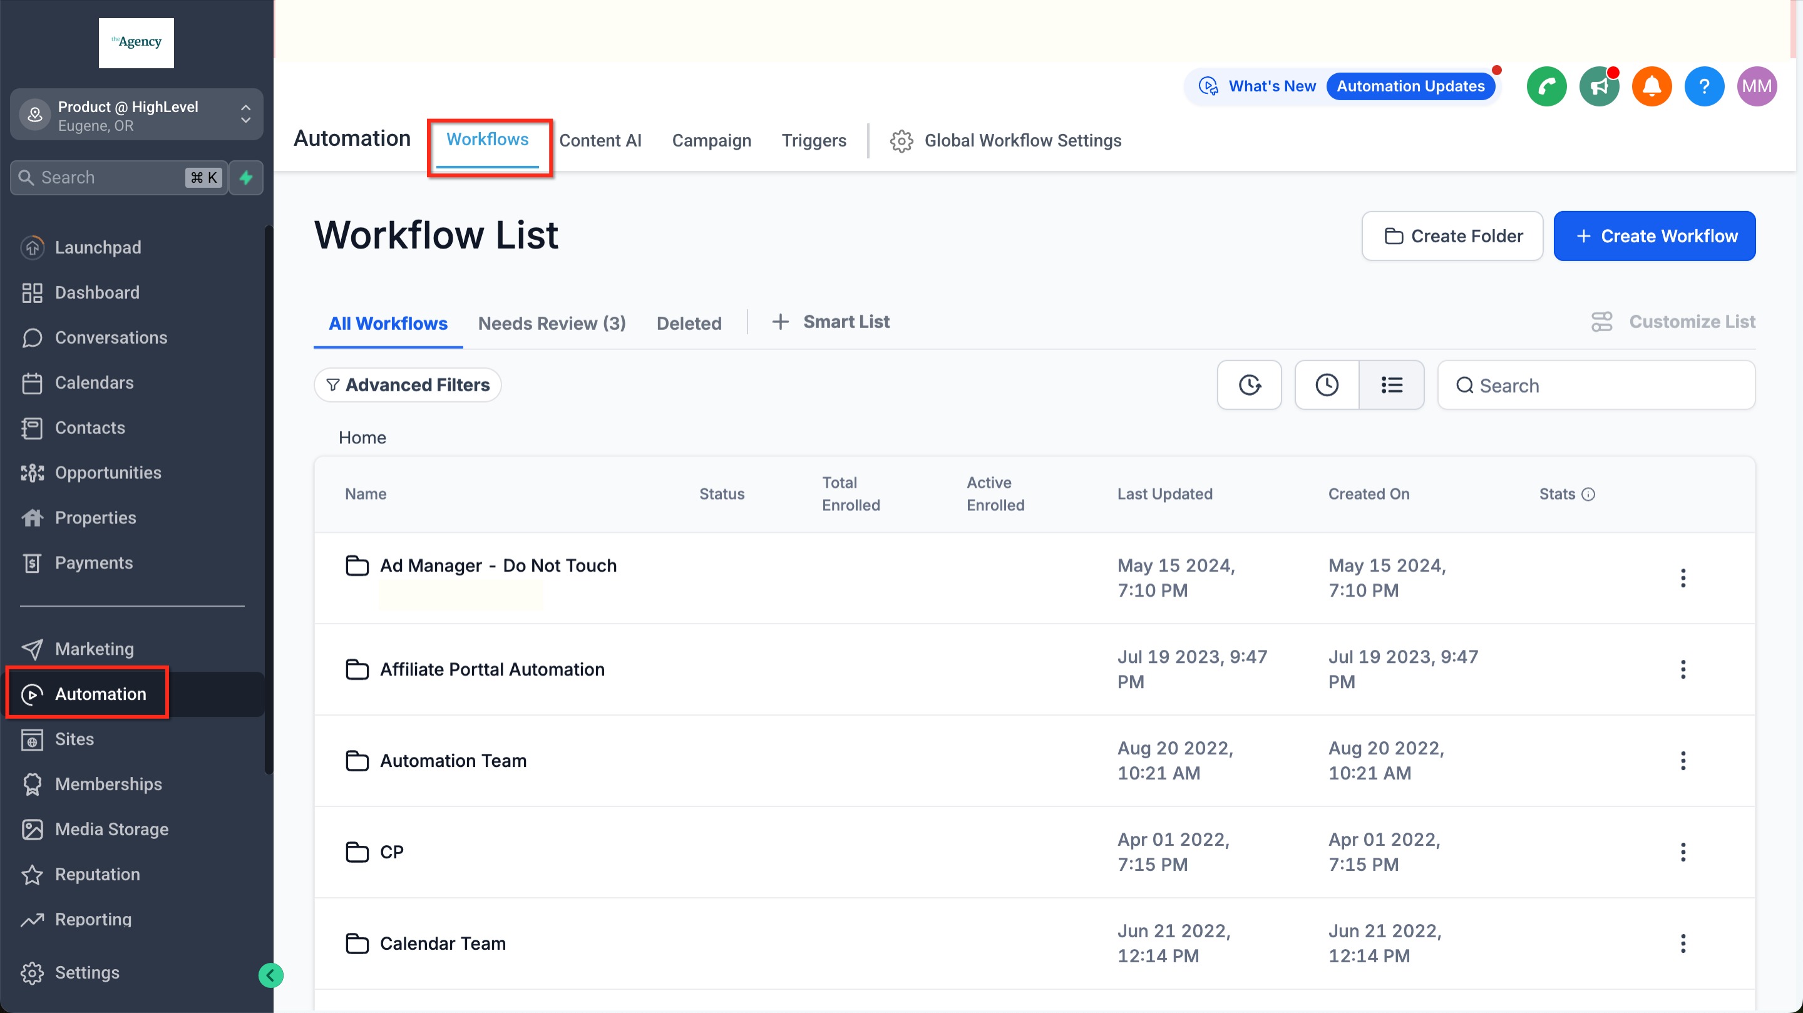Click the Create Workflow button
The width and height of the screenshot is (1803, 1013).
tap(1654, 236)
